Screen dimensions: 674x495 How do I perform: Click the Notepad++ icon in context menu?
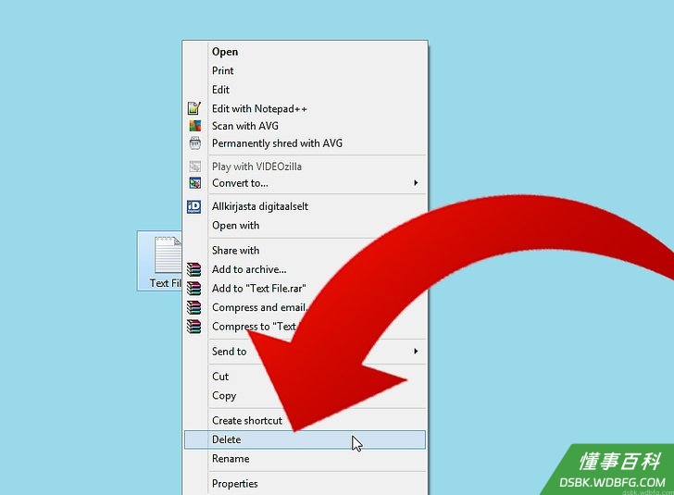(x=194, y=108)
